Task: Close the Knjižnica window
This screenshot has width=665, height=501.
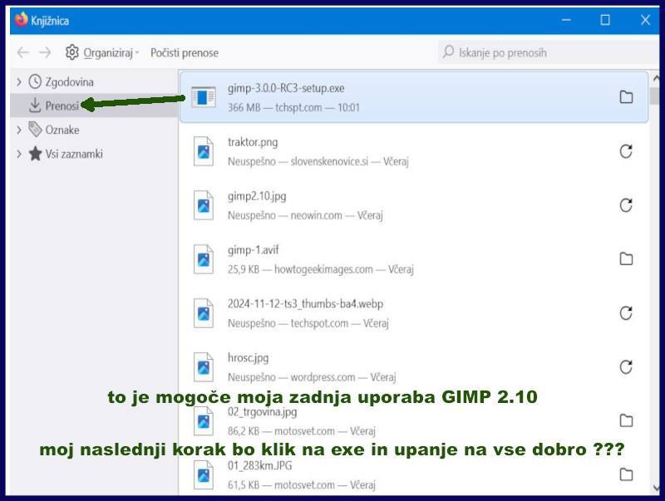Action: pyautogui.click(x=645, y=20)
